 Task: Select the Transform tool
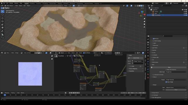pyautogui.click(x=2, y=28)
